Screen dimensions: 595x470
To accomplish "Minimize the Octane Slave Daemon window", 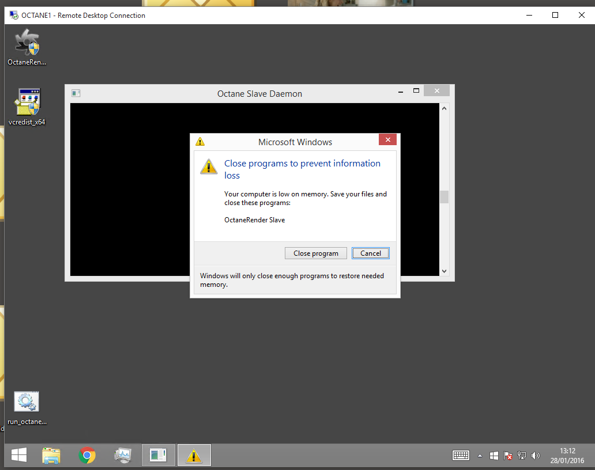I will click(400, 92).
